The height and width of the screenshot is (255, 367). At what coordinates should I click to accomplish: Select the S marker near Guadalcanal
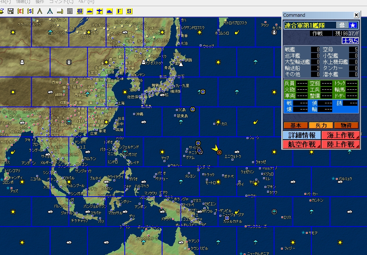(x=227, y=218)
